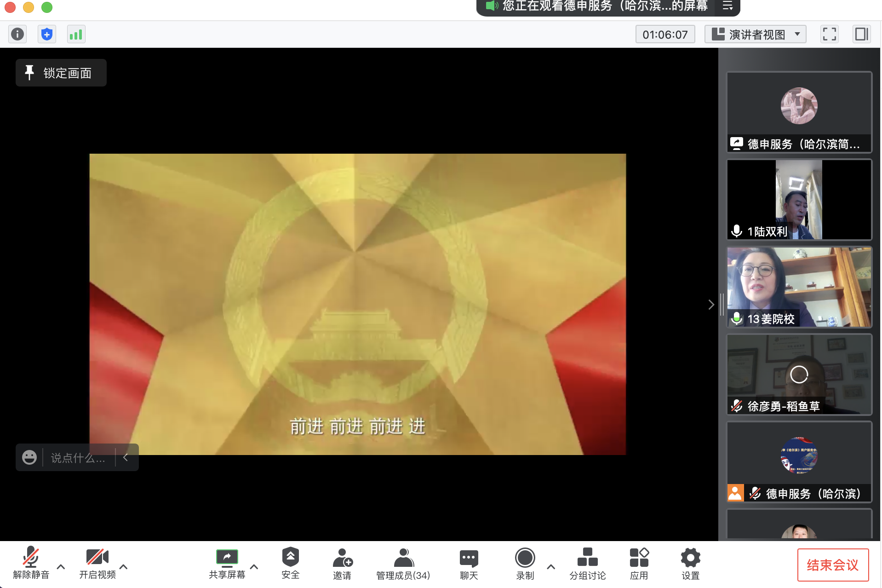This screenshot has width=882, height=588.
Task: Open the 应用 apps panel
Action: tap(639, 563)
